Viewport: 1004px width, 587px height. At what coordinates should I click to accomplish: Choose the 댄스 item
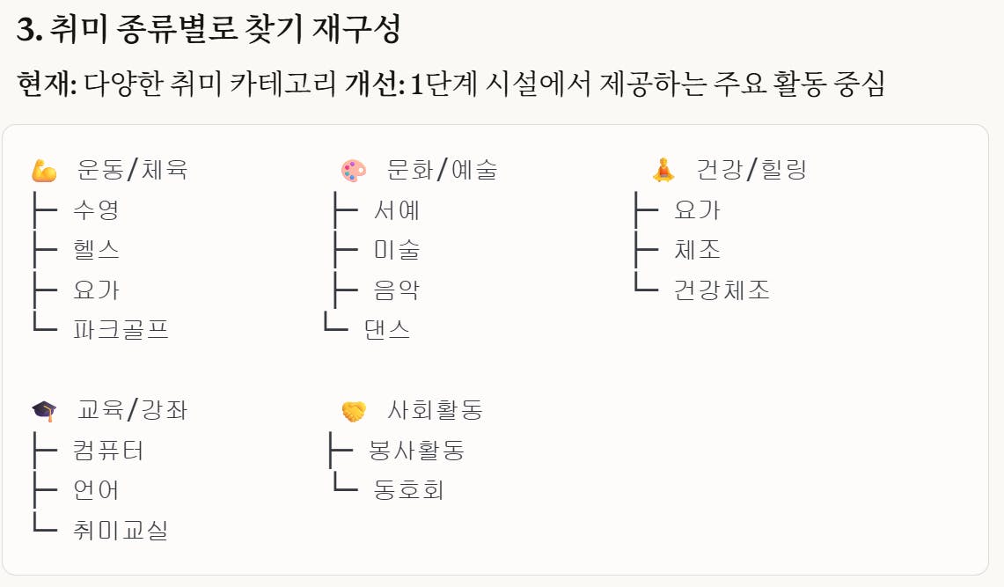click(387, 329)
